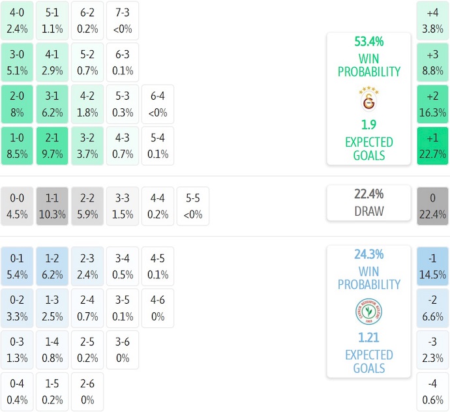Click the Rizespor club crest icon
This screenshot has width=450, height=412.
(x=368, y=312)
